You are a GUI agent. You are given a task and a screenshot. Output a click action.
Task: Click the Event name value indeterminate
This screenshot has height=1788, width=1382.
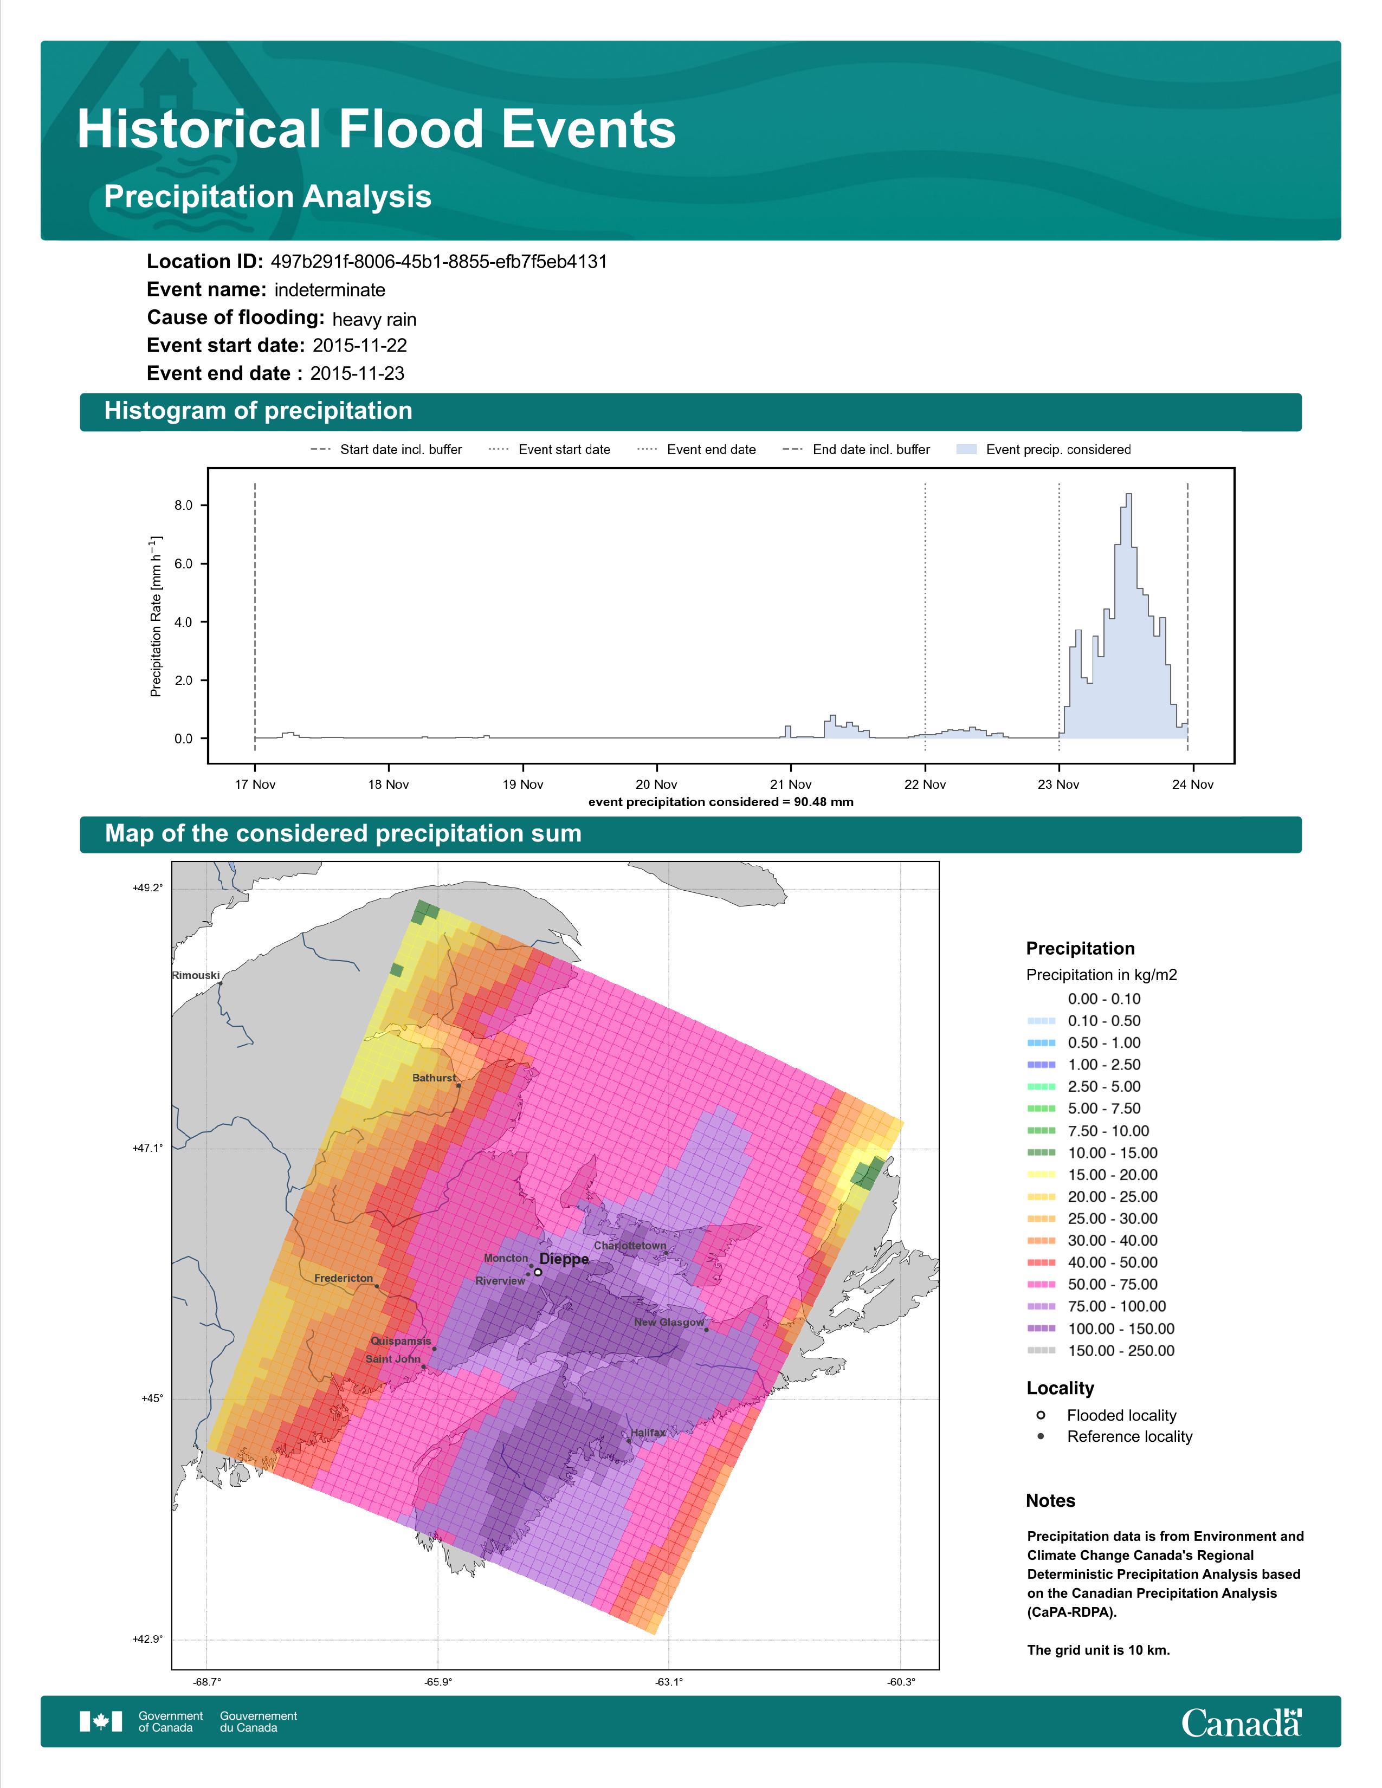[x=330, y=290]
